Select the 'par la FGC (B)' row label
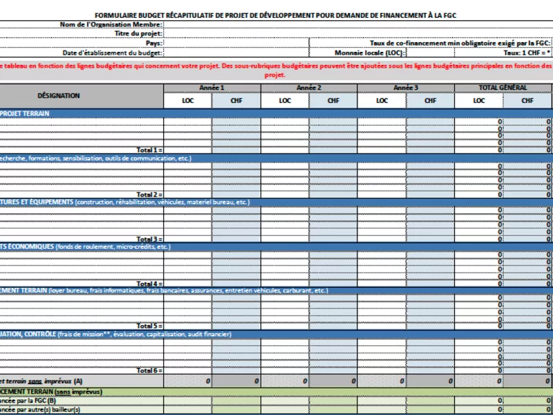The width and height of the screenshot is (553, 415). 28,401
